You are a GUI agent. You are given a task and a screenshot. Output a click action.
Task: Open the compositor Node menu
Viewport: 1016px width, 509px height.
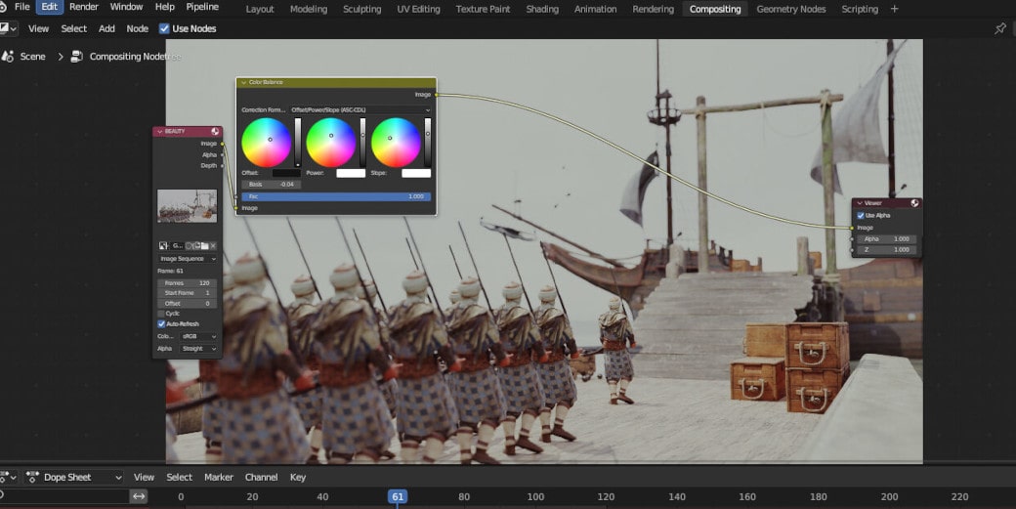pyautogui.click(x=138, y=28)
